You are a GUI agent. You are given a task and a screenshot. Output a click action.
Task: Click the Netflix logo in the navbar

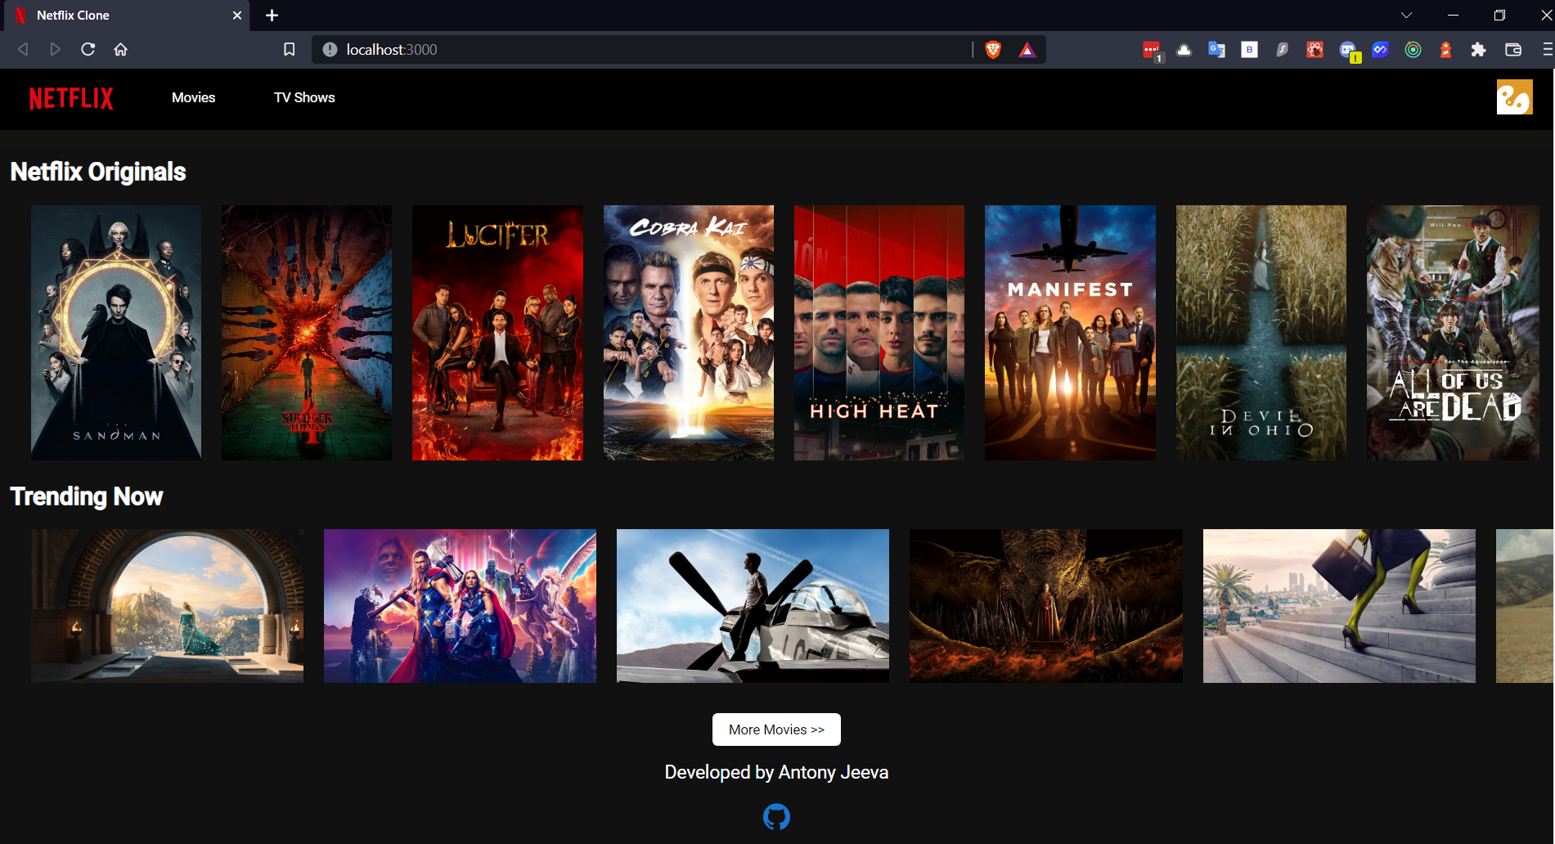pos(71,98)
